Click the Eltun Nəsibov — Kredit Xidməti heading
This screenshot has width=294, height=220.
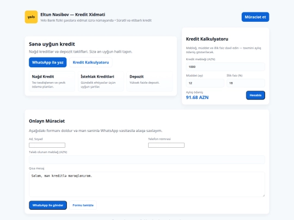pos(73,15)
